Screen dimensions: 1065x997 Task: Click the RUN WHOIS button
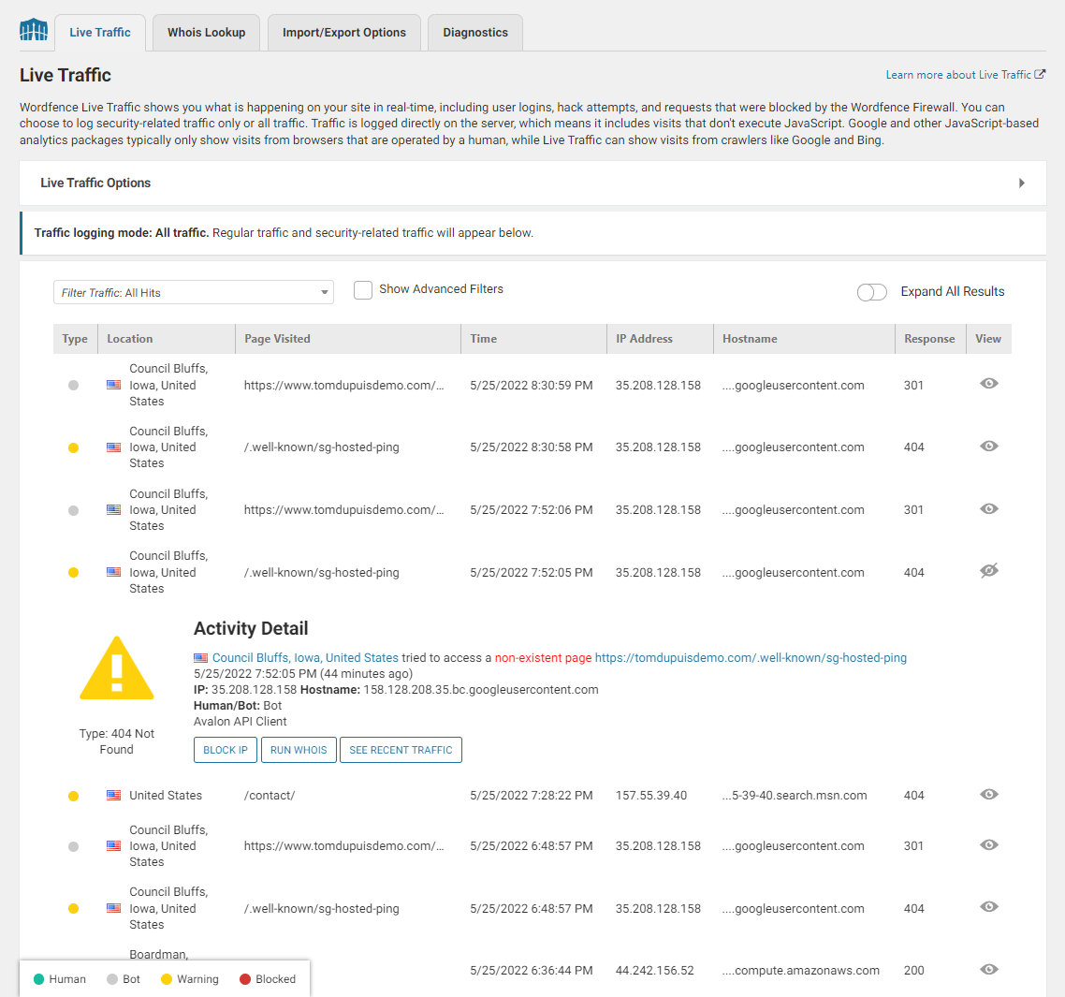pyautogui.click(x=299, y=750)
